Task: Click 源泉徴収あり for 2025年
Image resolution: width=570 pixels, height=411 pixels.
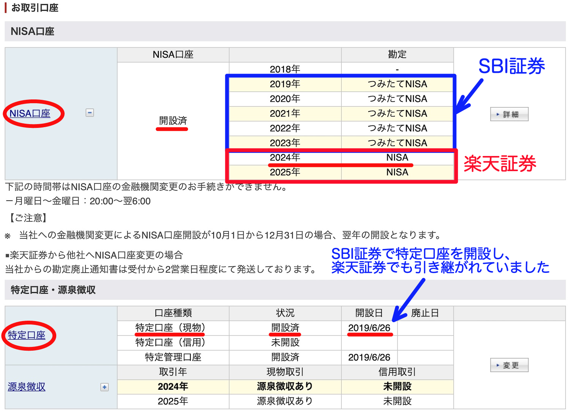Action: [x=285, y=401]
